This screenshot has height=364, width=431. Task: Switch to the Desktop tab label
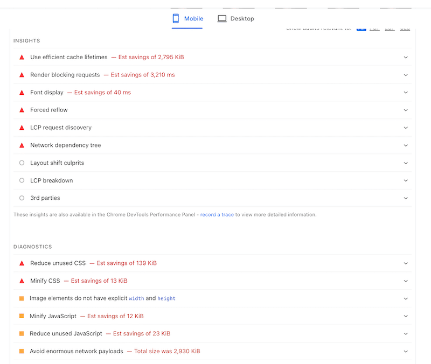point(242,18)
